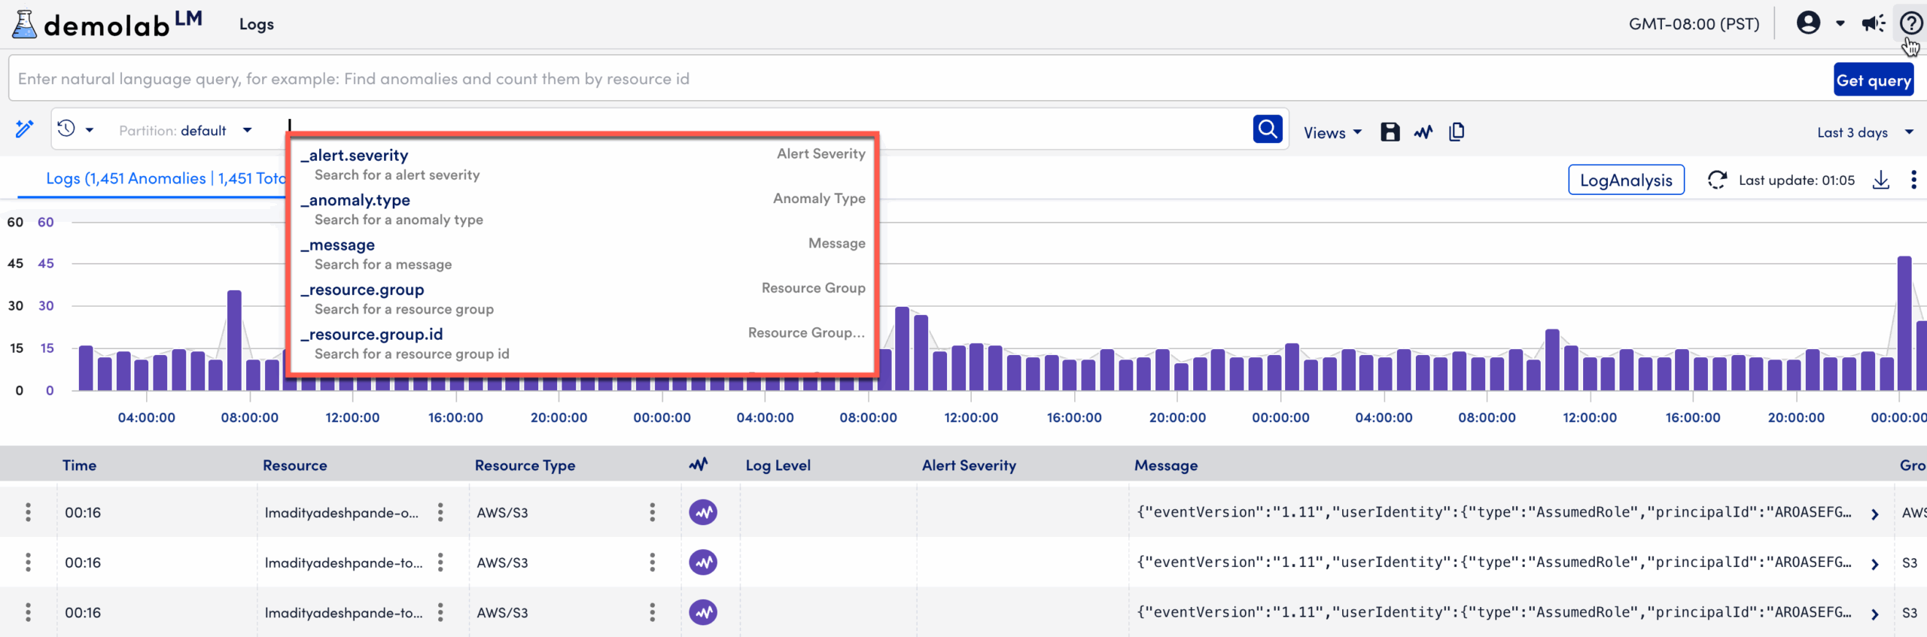Click the copy query icon
1927x637 pixels.
(x=1457, y=132)
